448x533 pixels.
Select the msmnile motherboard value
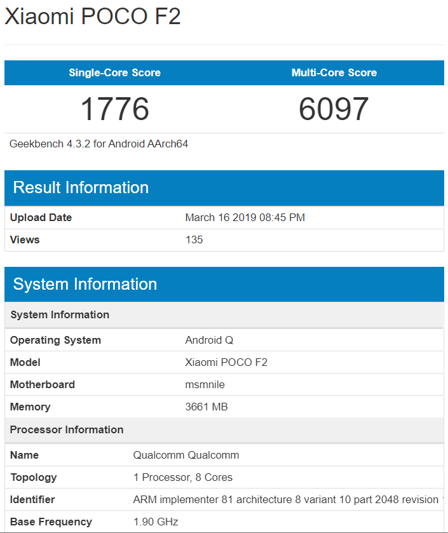pos(205,385)
